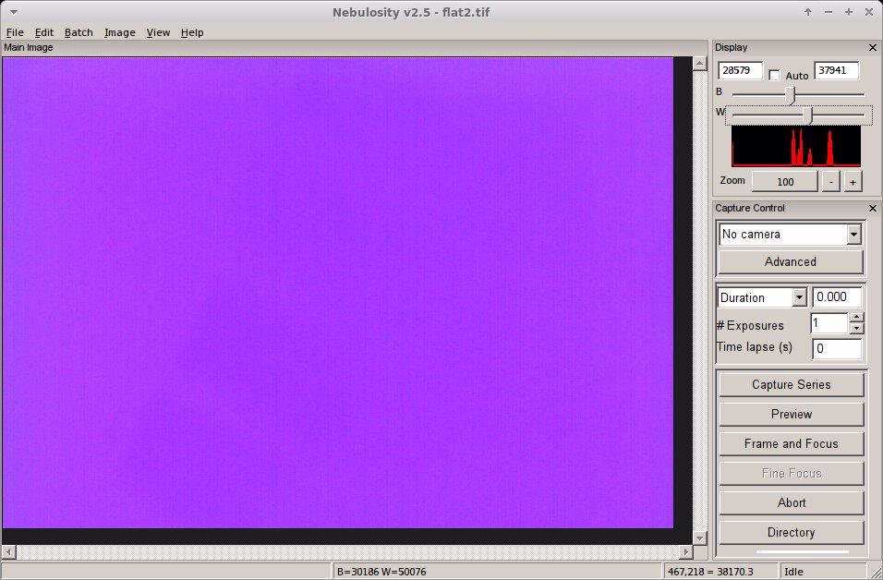Viewport: 883px width, 580px height.
Task: Click the zoom out minus button
Action: point(831,182)
